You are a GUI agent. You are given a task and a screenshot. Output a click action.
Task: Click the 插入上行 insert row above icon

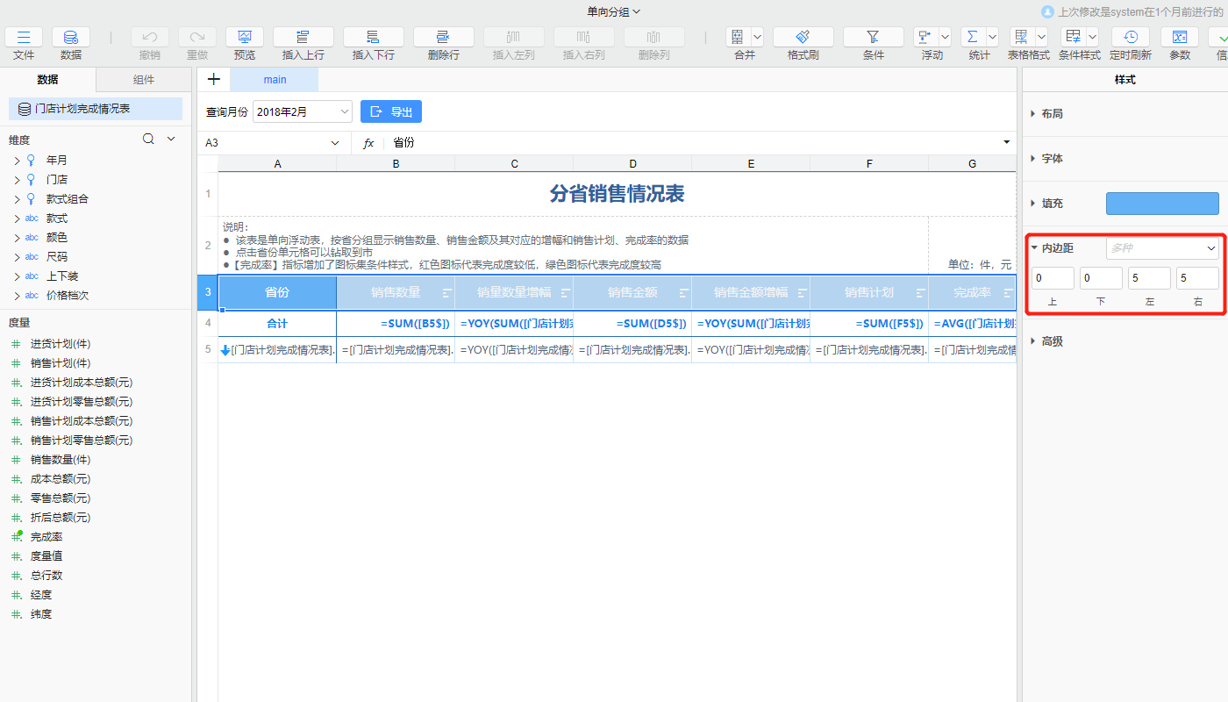(x=303, y=39)
